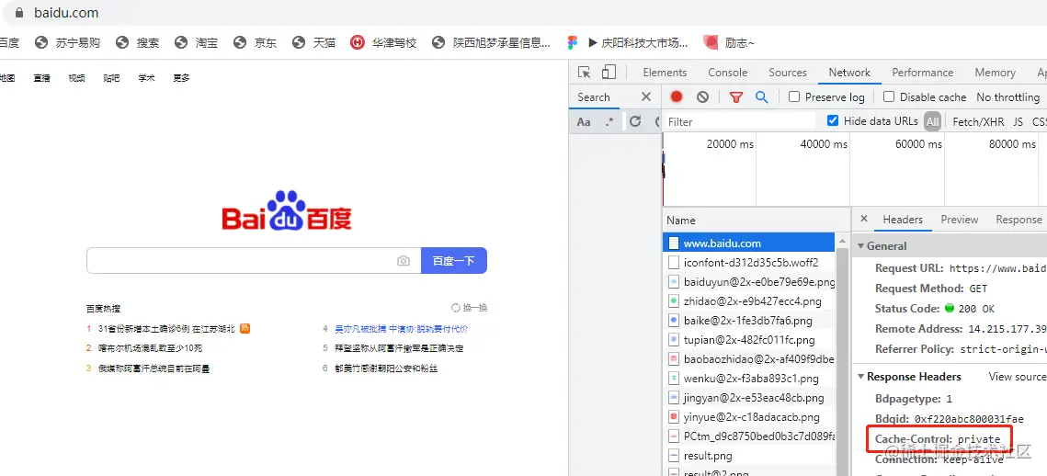Enable Preserve log checkbox
This screenshot has height=476, width=1047.
pos(794,96)
